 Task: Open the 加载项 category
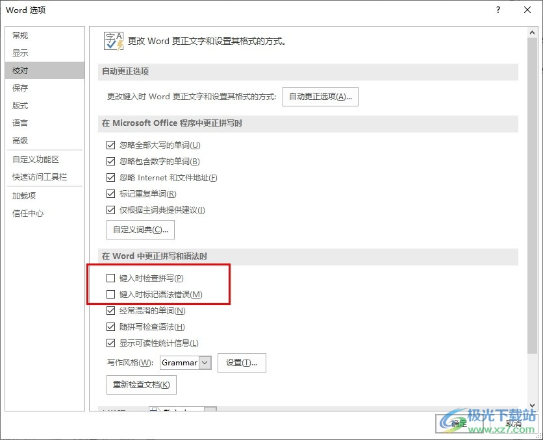point(45,196)
